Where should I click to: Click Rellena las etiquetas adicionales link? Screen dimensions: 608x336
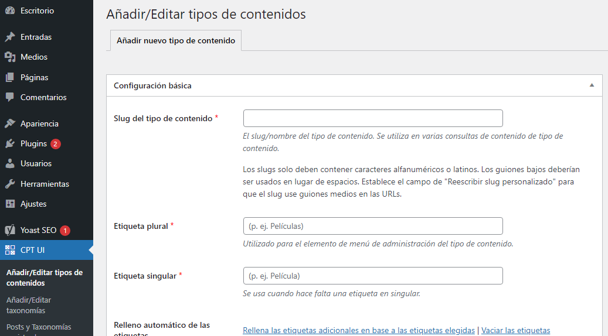359,330
